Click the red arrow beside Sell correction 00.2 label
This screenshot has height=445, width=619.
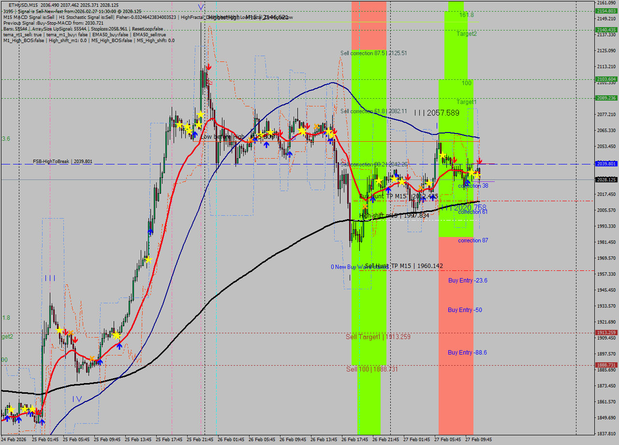344,161
